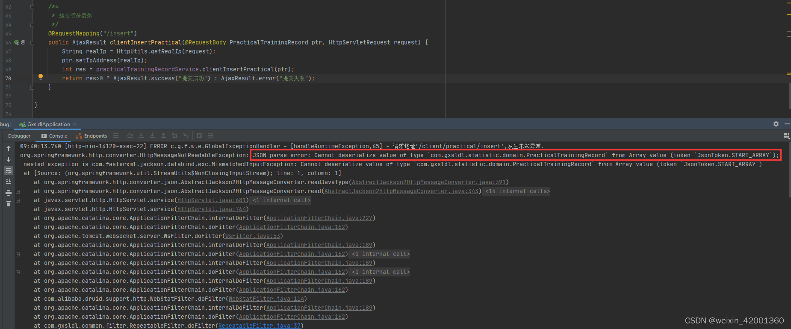The width and height of the screenshot is (791, 329).
Task: Hide the debug panel with the minus icon
Action: (787, 124)
